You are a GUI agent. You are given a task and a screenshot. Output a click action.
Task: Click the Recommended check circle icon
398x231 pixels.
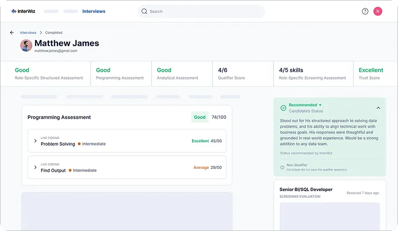point(283,108)
